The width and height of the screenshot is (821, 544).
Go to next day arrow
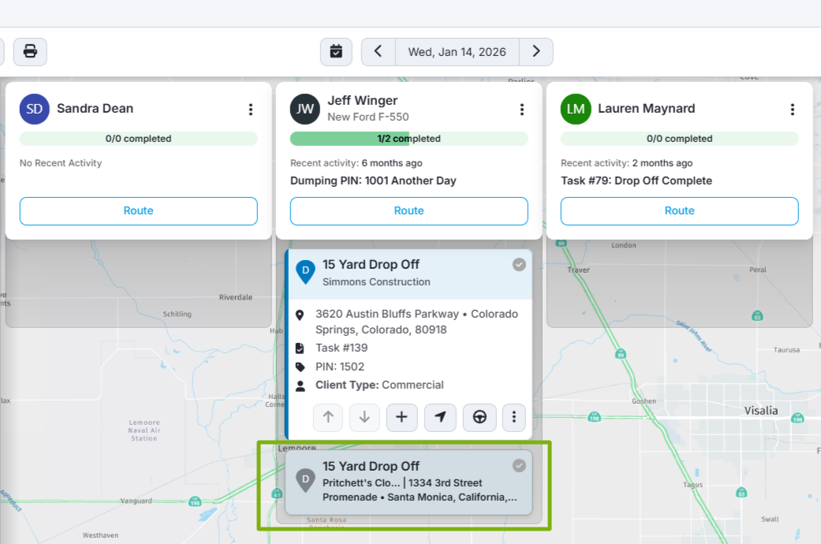click(536, 52)
